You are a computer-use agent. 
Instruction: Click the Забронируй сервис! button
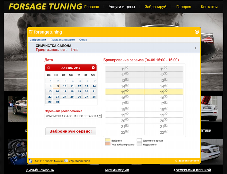[x=71, y=131]
